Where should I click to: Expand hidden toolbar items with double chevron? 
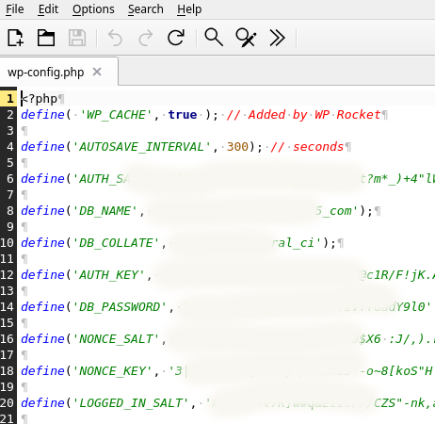click(x=277, y=38)
